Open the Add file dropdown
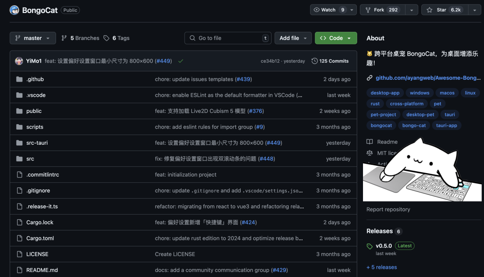 293,38
